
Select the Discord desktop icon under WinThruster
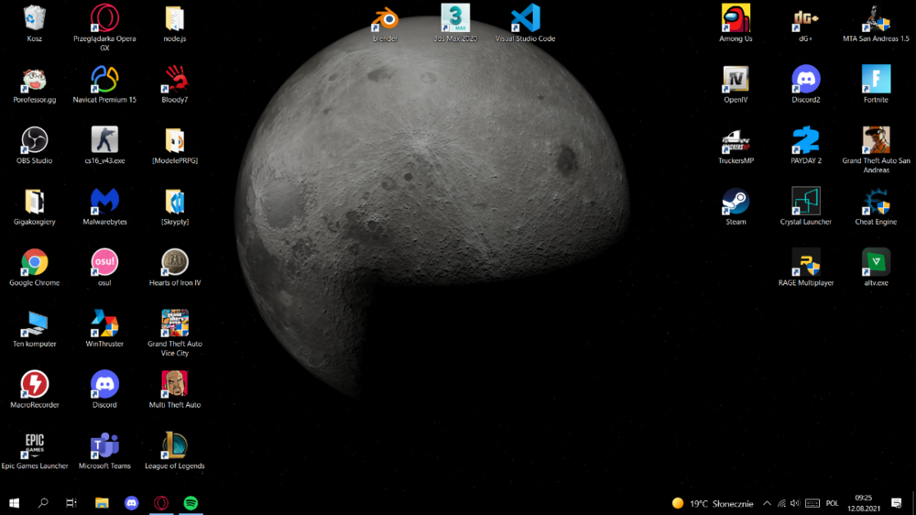[104, 390]
